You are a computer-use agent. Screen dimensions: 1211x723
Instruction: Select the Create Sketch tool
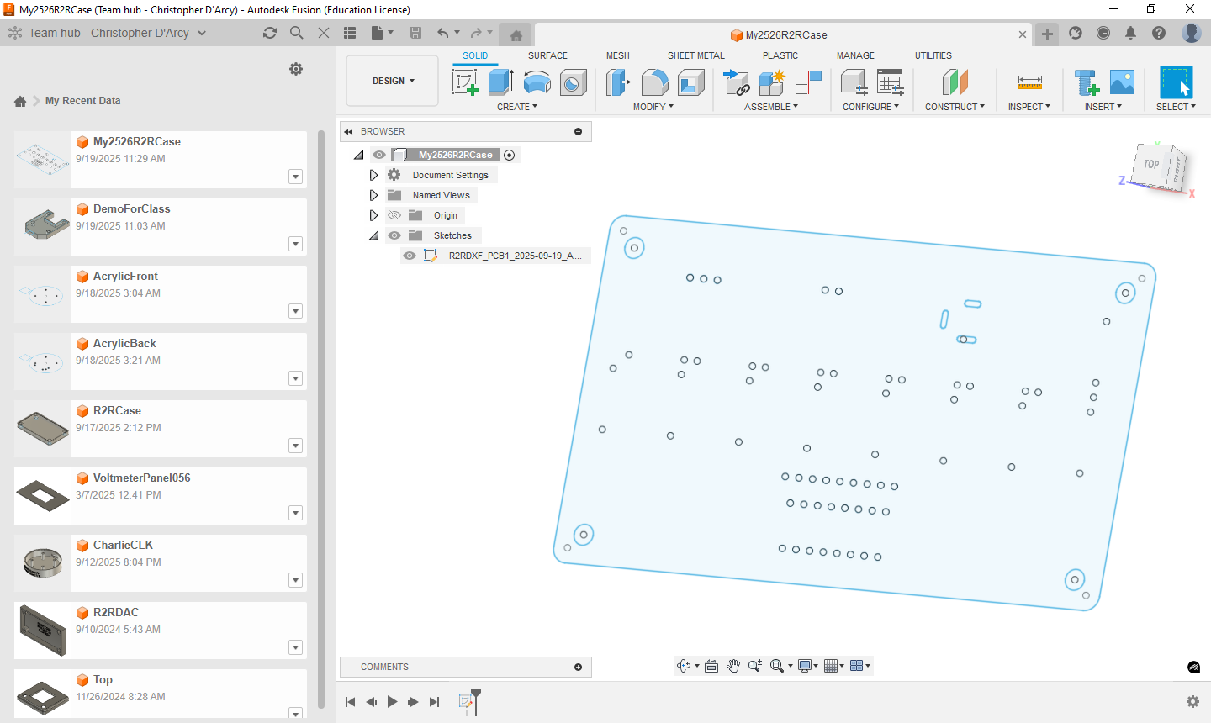(465, 82)
